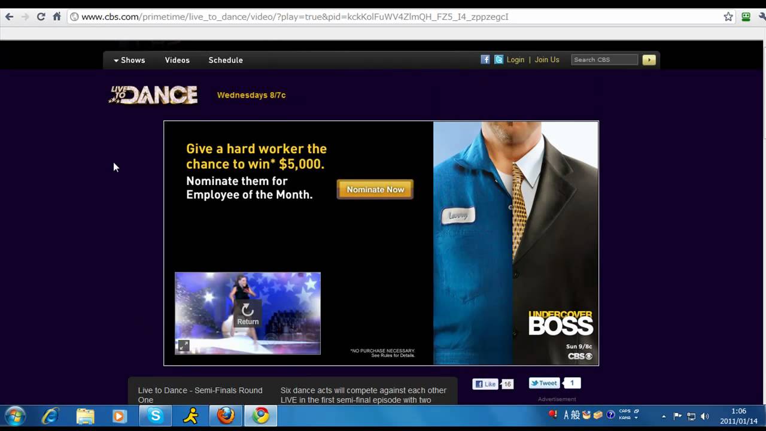The image size is (766, 431).
Task: Open Windows Explorer folder on taskbar
Action: tap(86, 415)
